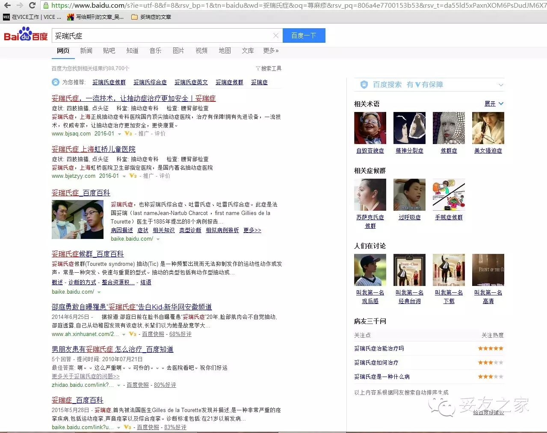Image resolution: width=547 pixels, height=433 pixels.
Task: Click the 美女强迫症 thumbnail
Action: [488, 128]
